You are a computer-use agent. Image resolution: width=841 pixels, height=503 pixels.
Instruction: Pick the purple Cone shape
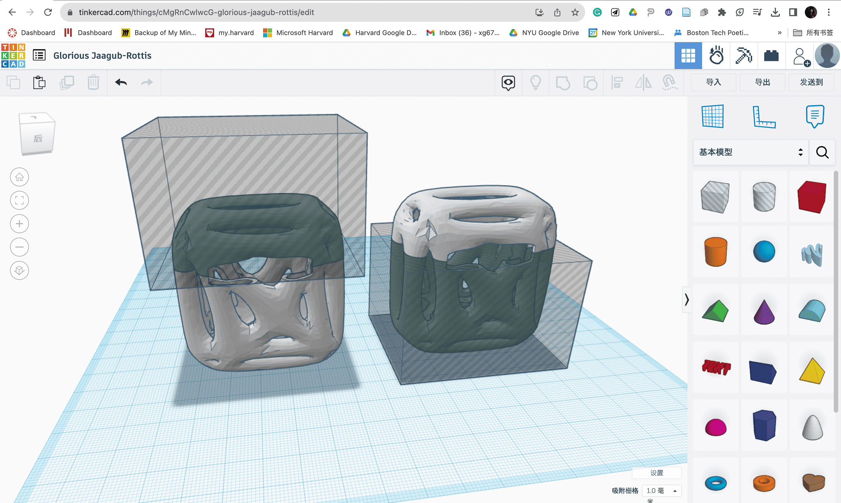coord(764,312)
